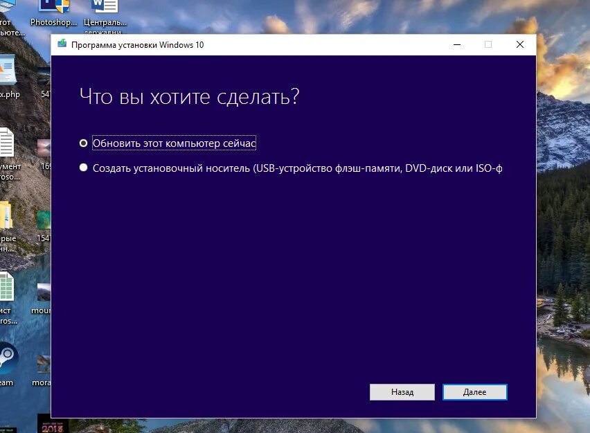Choose 'Создать установочный носитель' radio option
Viewport: 590px width, 433px height.
point(83,168)
